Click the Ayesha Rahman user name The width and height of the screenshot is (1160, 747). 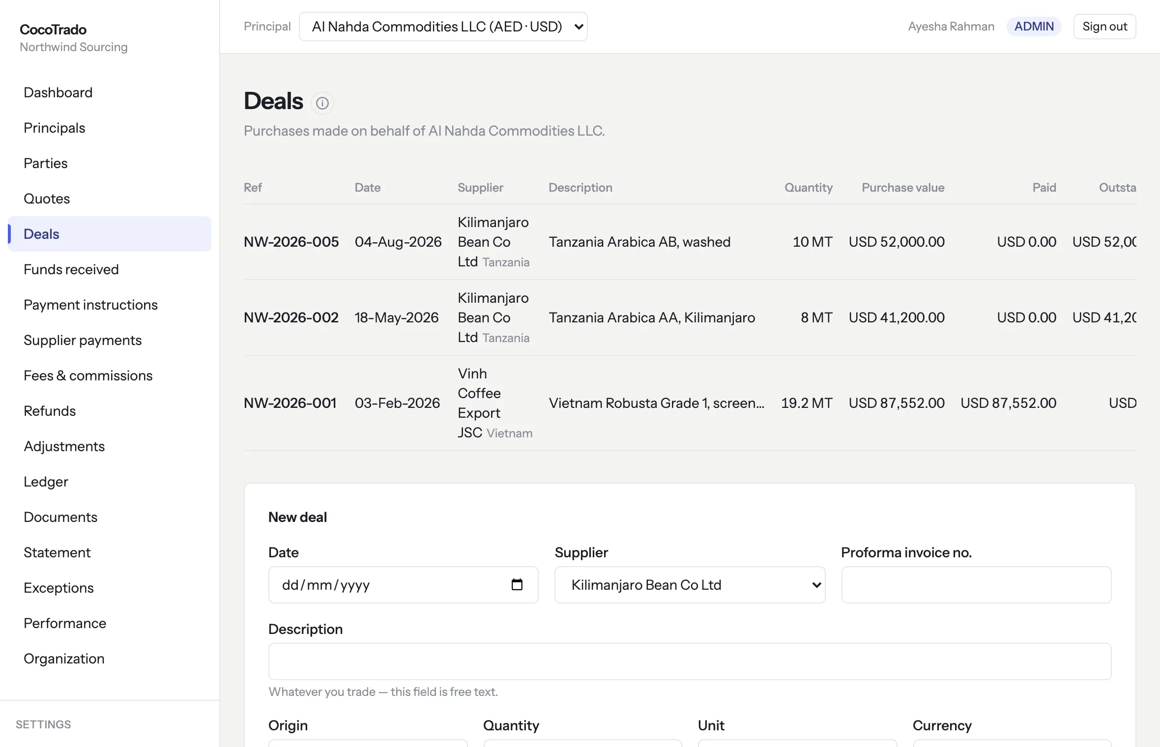(951, 27)
